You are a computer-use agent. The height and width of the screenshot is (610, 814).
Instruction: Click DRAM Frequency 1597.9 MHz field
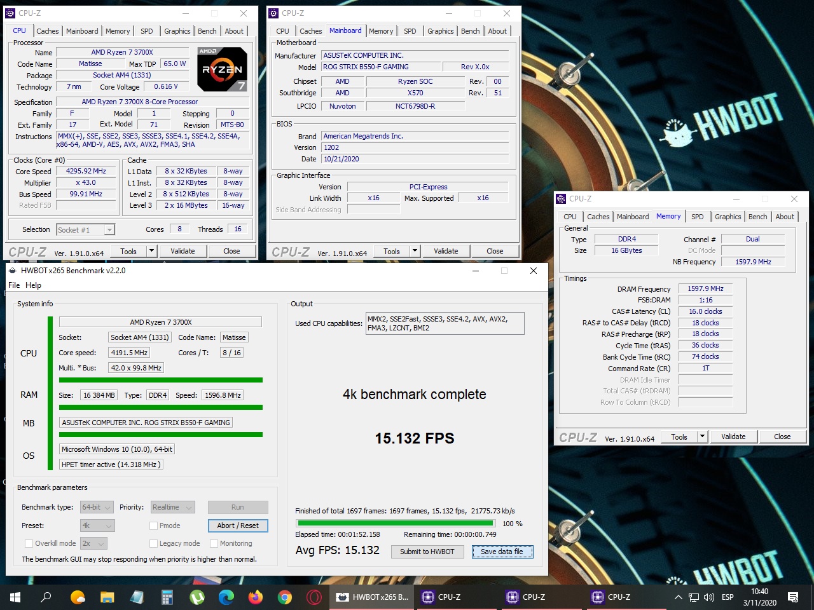705,288
